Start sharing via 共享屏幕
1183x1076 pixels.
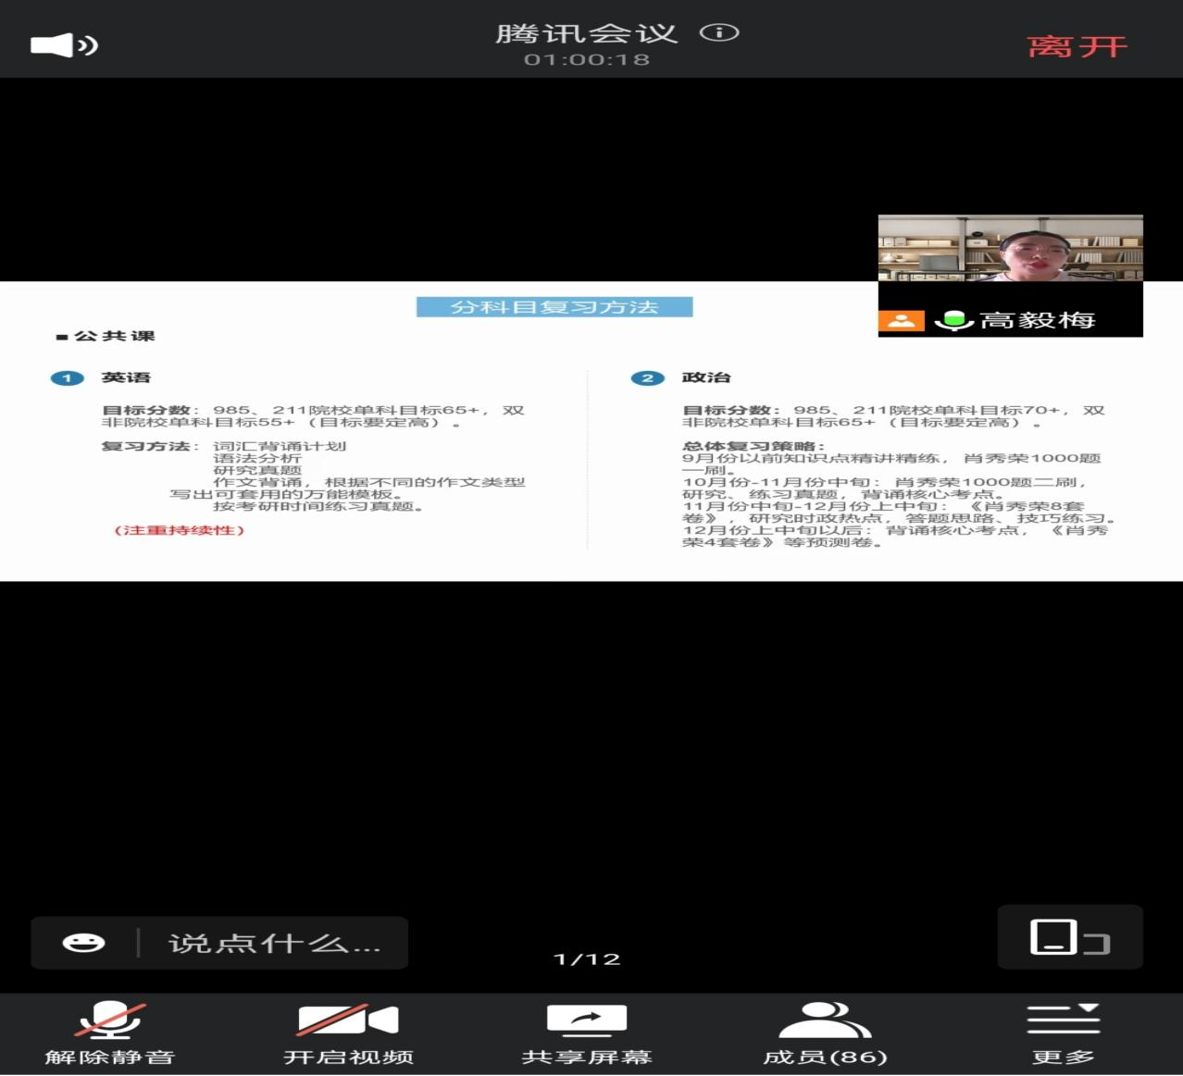[x=587, y=1033]
